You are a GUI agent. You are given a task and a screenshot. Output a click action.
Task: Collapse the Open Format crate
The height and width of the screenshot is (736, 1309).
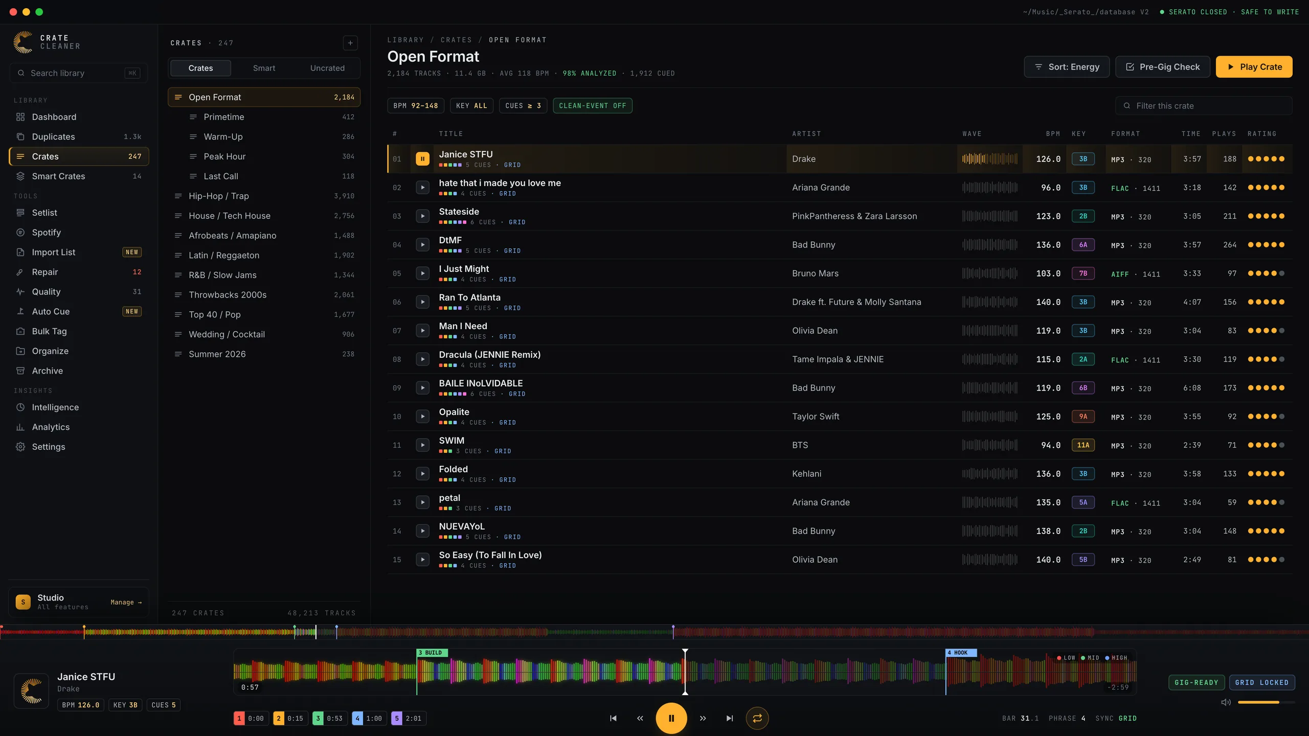click(x=178, y=97)
